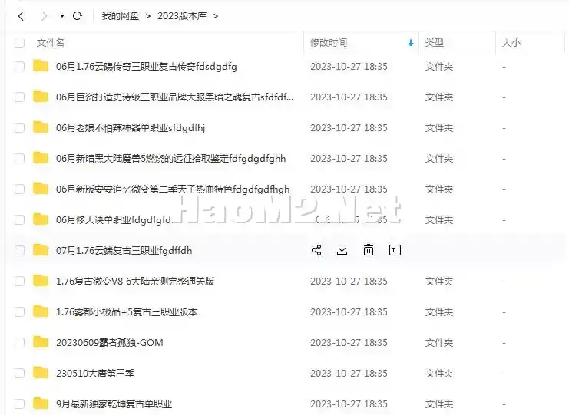Check the box for 06月新版安安追忆微变
569x415 pixels.
pos(20,189)
